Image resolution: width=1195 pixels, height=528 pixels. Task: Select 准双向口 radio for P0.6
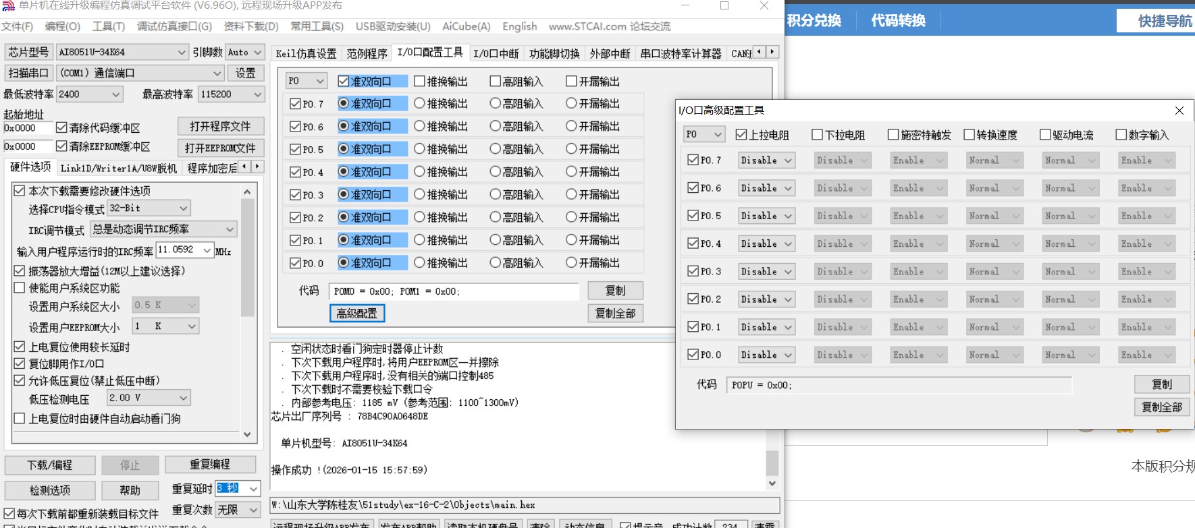[344, 126]
